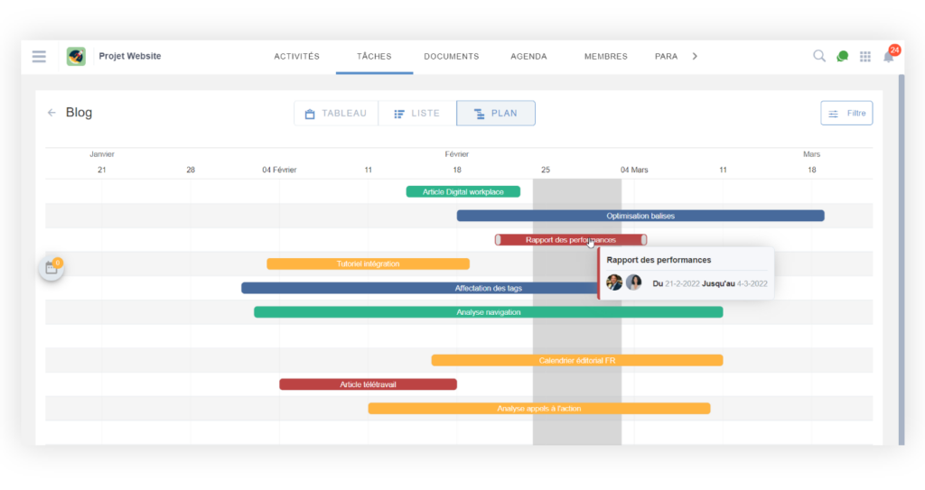Click the Projet Website project name

(x=130, y=56)
